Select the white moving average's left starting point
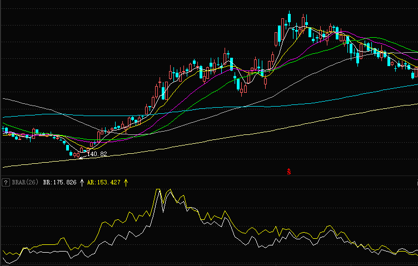Screen dimensions: 418x266 tap(4, 98)
